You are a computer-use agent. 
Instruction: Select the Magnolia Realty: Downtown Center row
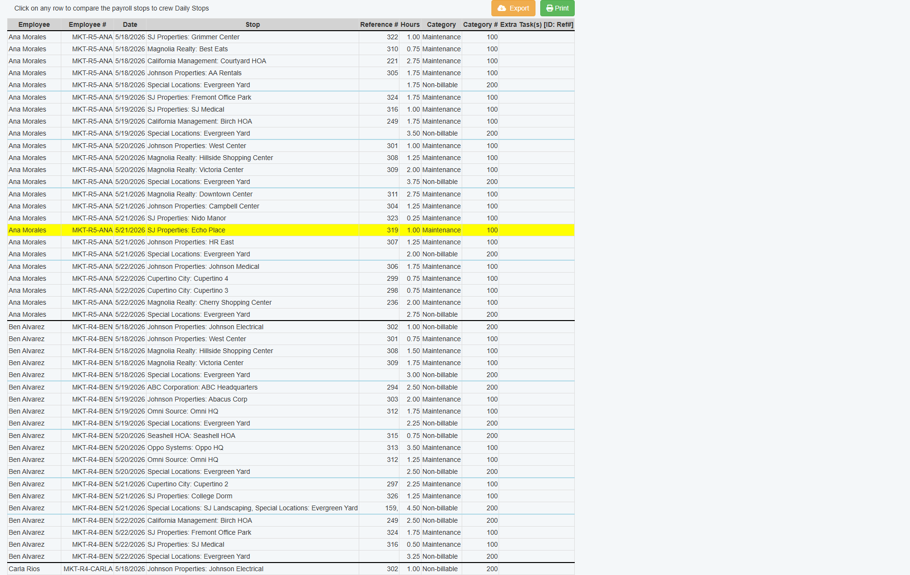pos(291,194)
